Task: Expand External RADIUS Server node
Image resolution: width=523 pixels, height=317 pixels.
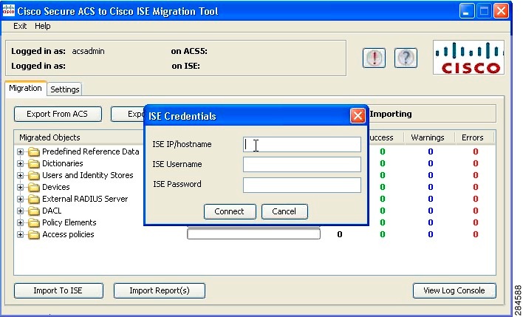Action: 21,200
